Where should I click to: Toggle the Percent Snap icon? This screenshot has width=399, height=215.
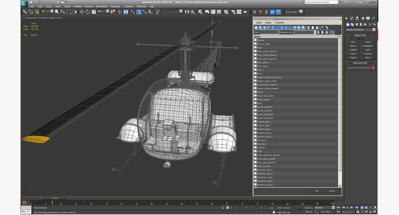point(145,12)
